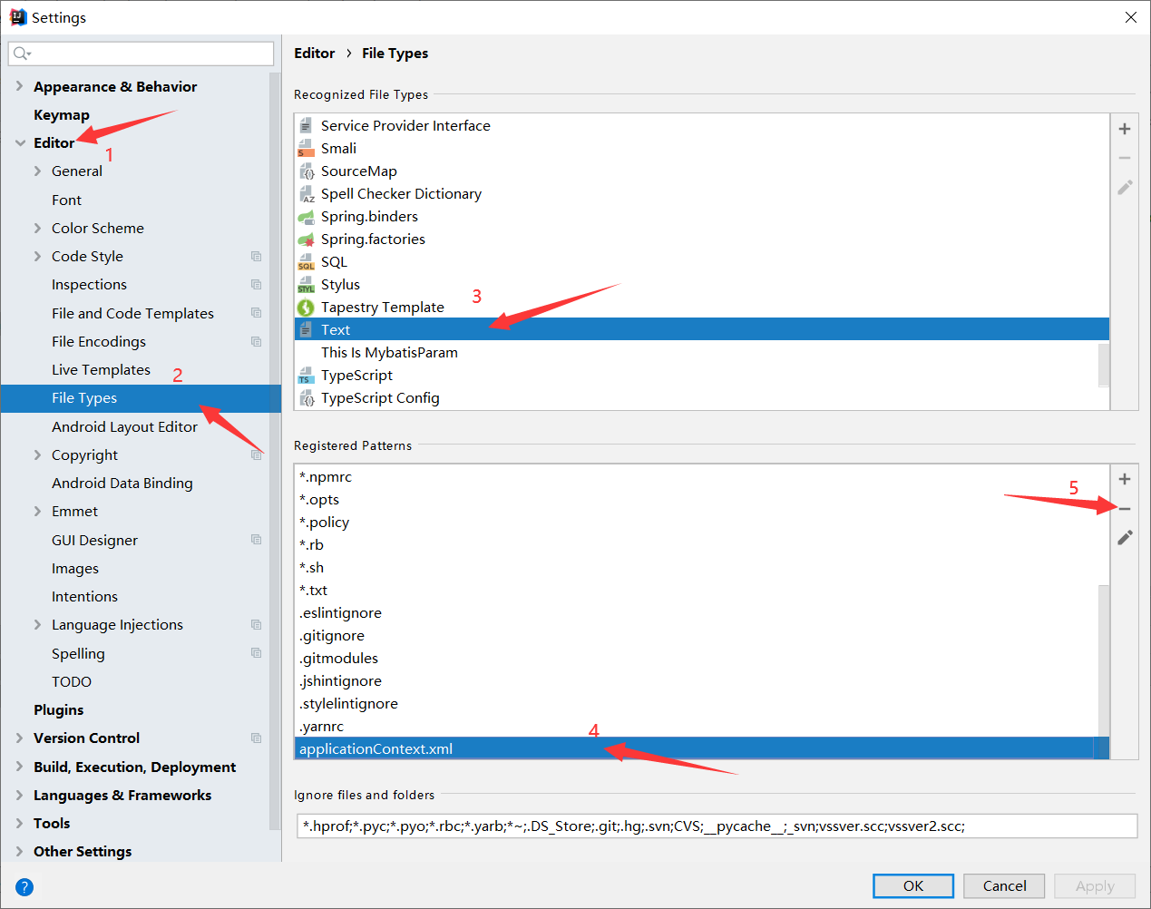Expand Appearance & Behavior section
The height and width of the screenshot is (909, 1151).
click(19, 86)
